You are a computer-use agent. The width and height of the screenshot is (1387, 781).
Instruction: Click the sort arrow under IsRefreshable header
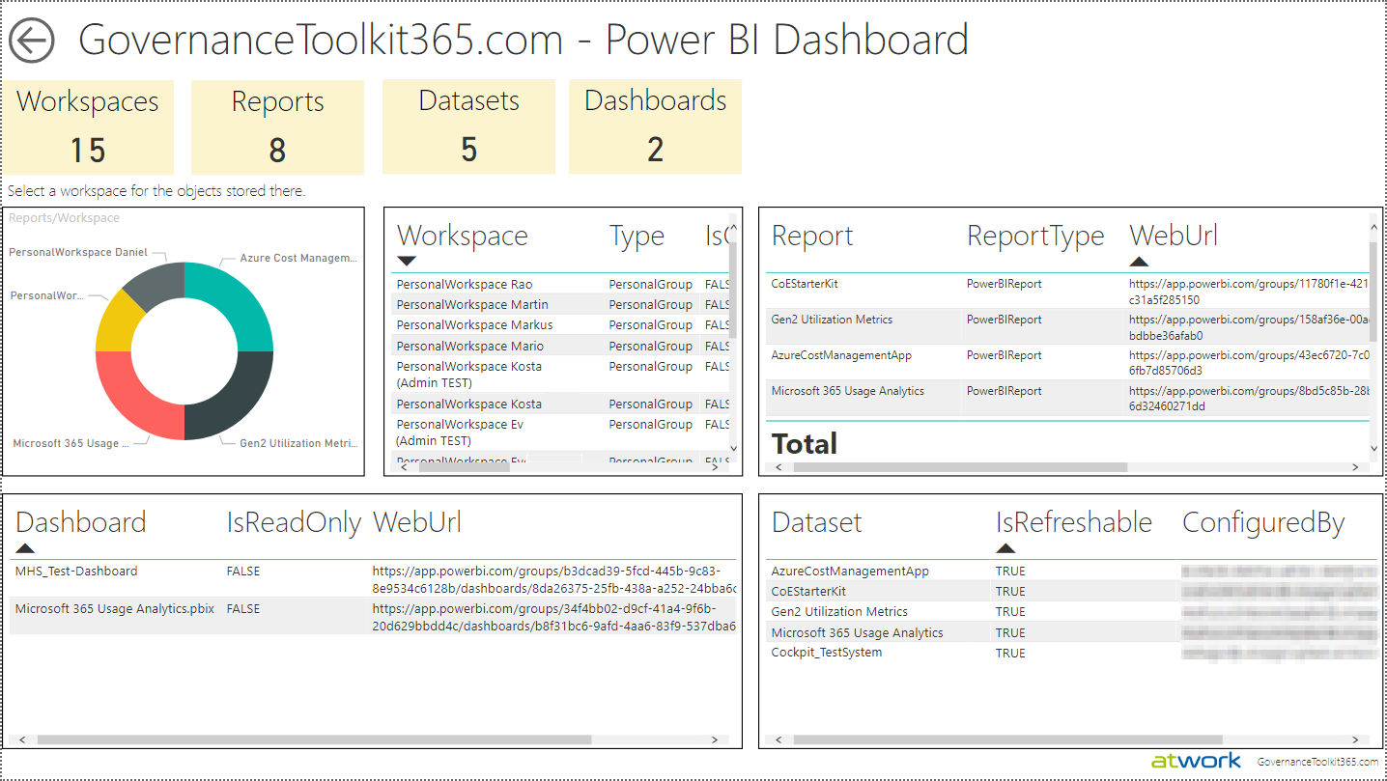point(1005,548)
